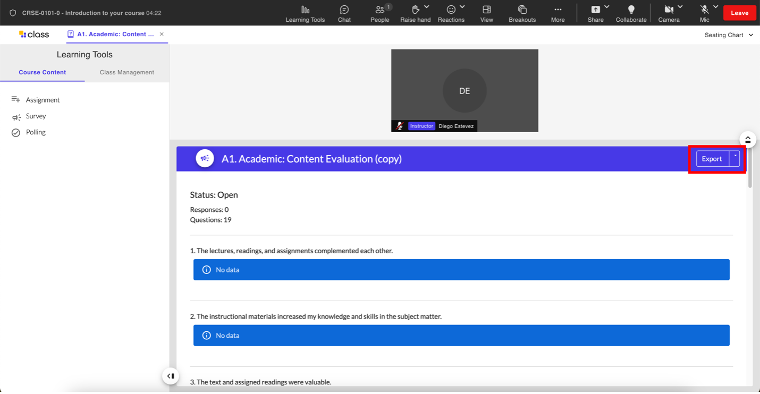The image size is (760, 394).
Task: Unmute the Mic
Action: point(704,10)
